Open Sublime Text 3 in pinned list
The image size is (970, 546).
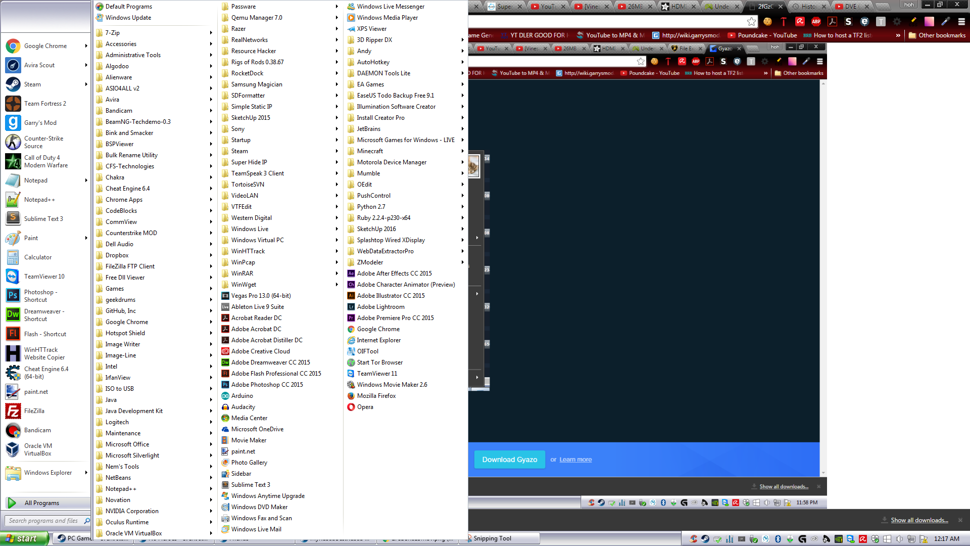pos(44,219)
